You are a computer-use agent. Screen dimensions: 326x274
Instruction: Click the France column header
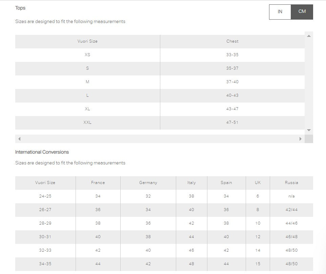(98, 183)
